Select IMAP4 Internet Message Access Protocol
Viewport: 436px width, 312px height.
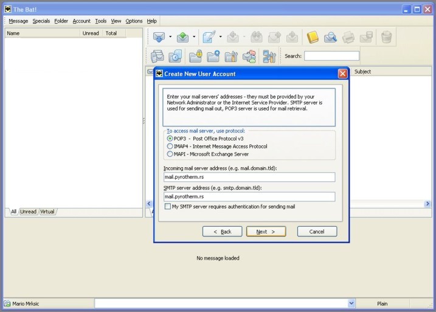click(170, 146)
